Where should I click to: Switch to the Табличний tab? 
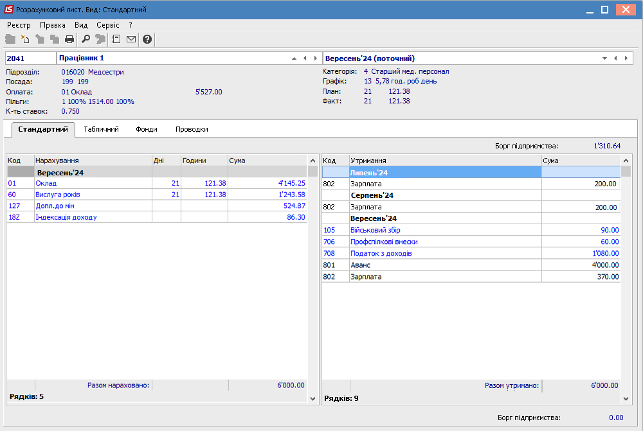coord(101,129)
